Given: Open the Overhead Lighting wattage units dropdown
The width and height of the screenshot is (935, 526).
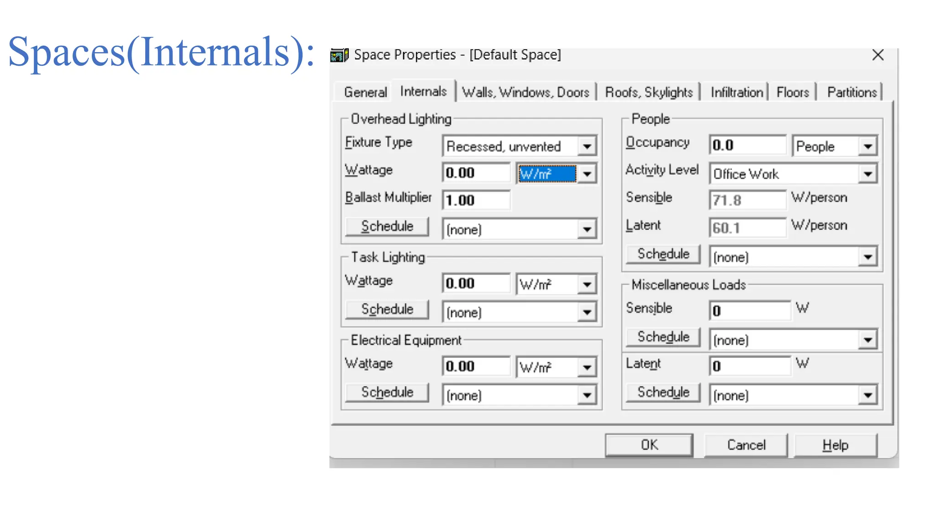Looking at the screenshot, I should [587, 174].
